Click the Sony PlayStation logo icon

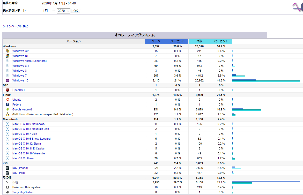[8, 192]
